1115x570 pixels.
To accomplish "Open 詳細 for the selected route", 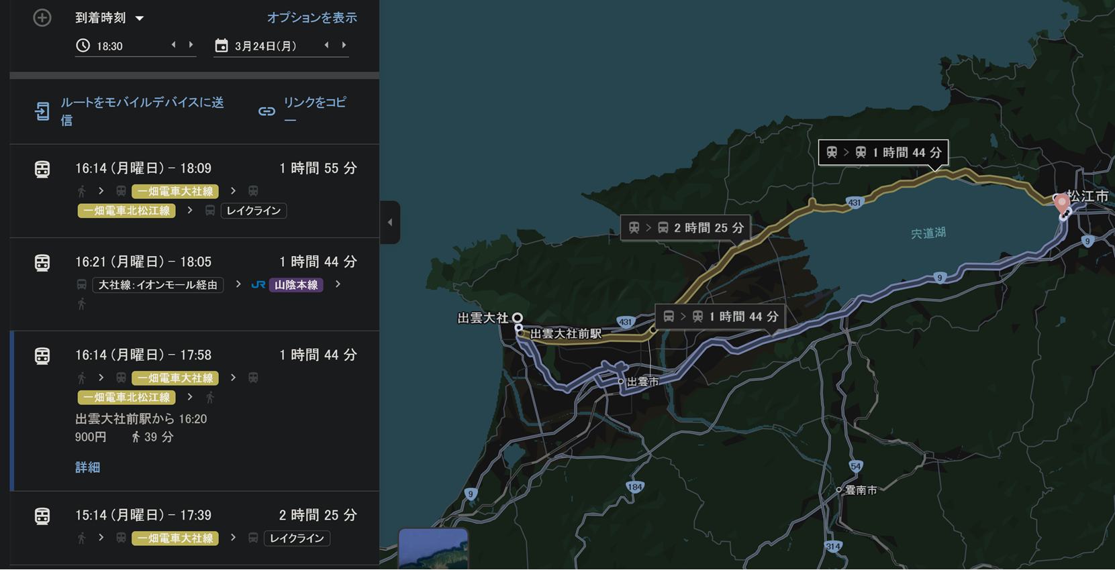I will (x=87, y=467).
